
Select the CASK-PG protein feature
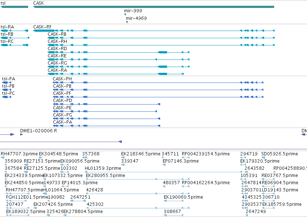click(x=107, y=119)
